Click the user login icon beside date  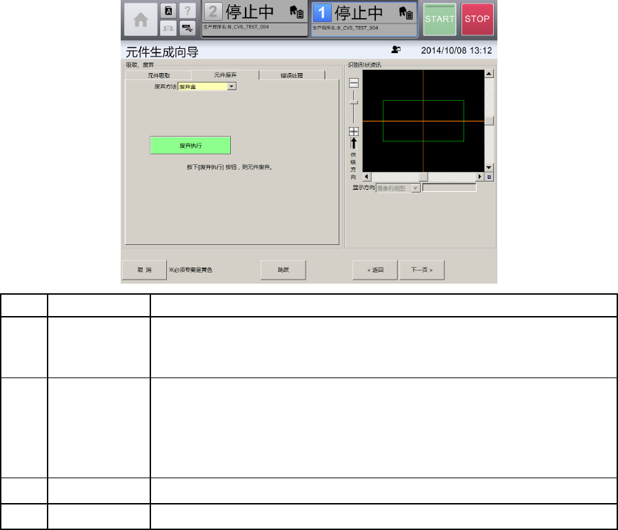click(x=396, y=50)
